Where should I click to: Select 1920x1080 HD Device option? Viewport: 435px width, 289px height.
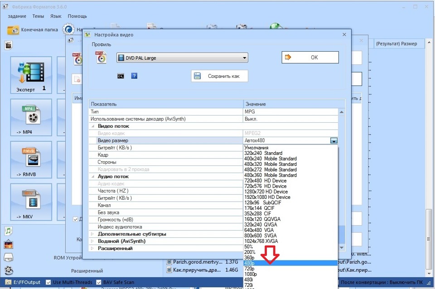point(290,197)
